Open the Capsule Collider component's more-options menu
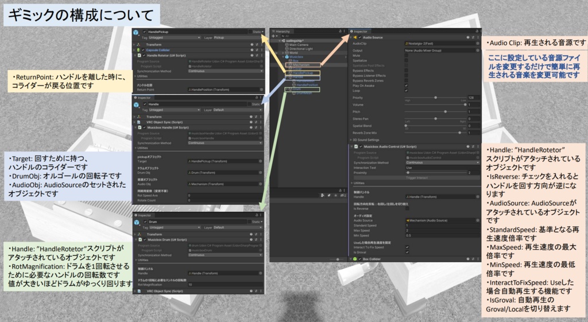Viewport: 588px width, 322px height. coord(261,50)
